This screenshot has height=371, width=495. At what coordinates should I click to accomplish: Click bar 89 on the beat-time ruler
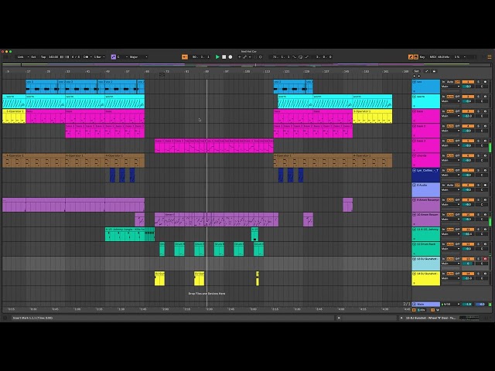(x=207, y=72)
